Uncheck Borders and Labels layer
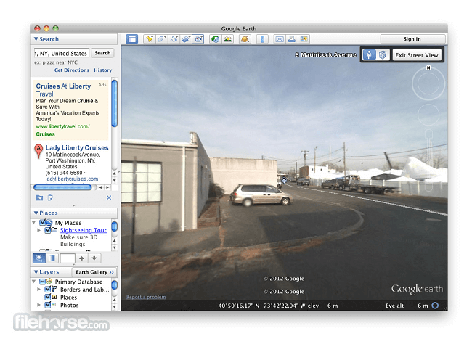The height and width of the screenshot is (344, 472). [47, 290]
